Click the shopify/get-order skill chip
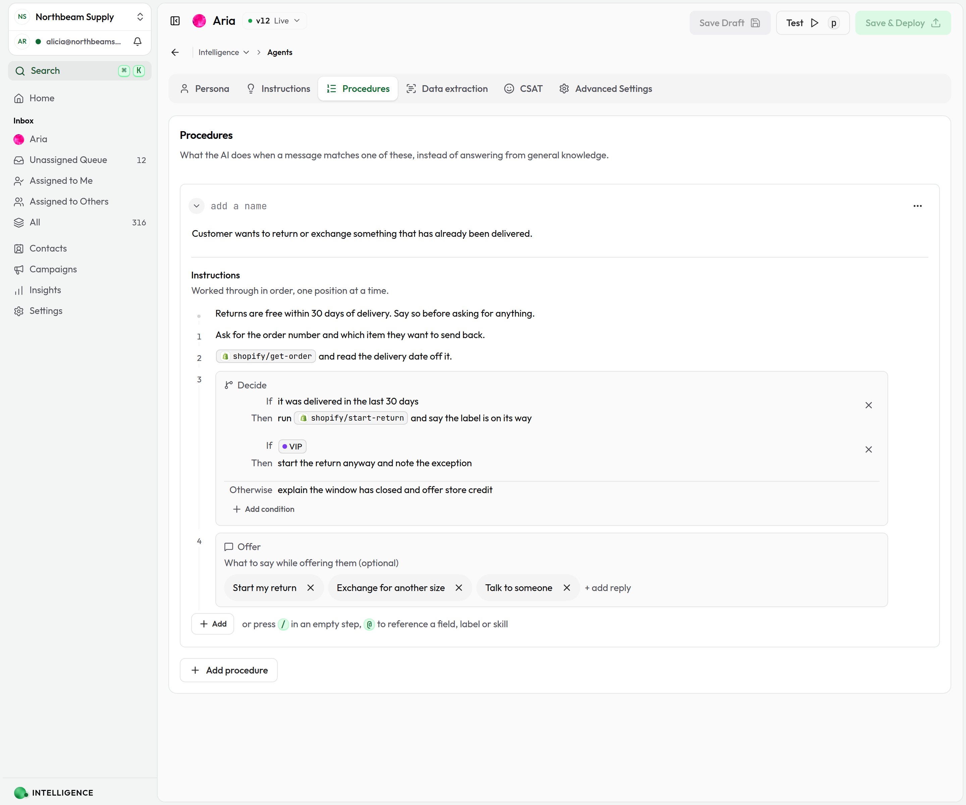Image resolution: width=966 pixels, height=805 pixels. coord(266,357)
